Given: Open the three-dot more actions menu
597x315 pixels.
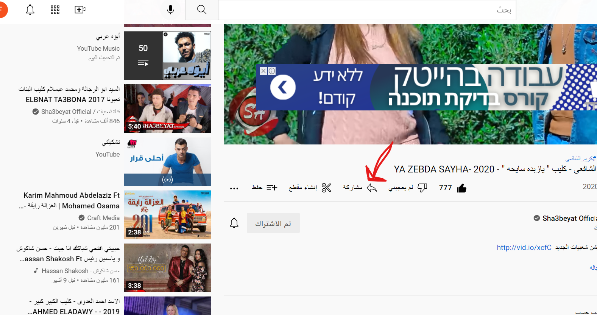Looking at the screenshot, I should click(234, 188).
